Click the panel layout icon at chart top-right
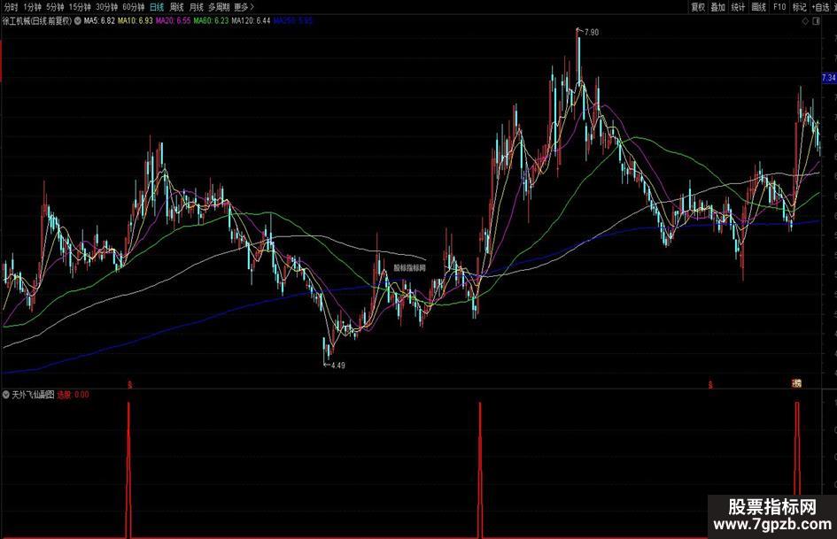The height and width of the screenshot is (539, 837). [x=816, y=21]
